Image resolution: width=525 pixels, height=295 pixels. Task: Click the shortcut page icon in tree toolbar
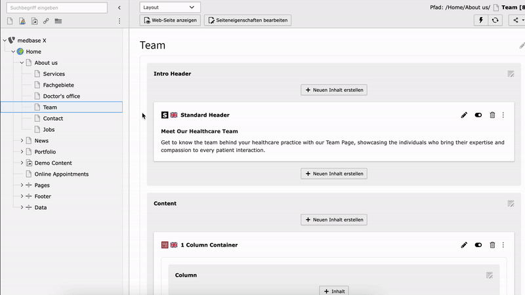click(x=35, y=21)
